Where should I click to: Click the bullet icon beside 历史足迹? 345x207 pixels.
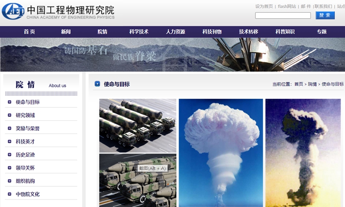click(x=9, y=155)
